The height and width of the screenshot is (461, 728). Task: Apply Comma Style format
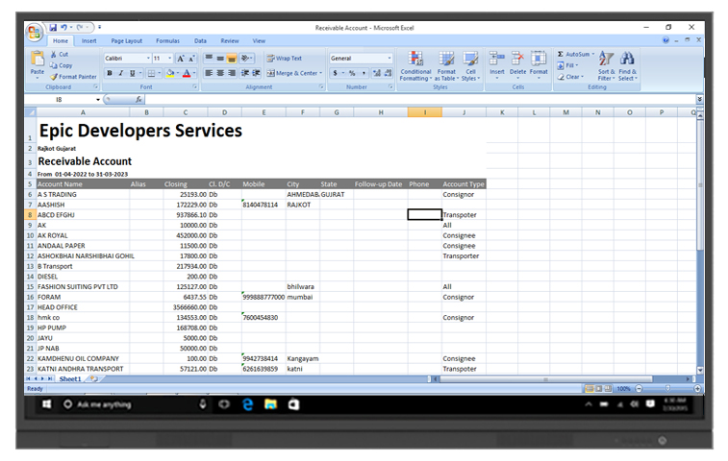pos(364,73)
